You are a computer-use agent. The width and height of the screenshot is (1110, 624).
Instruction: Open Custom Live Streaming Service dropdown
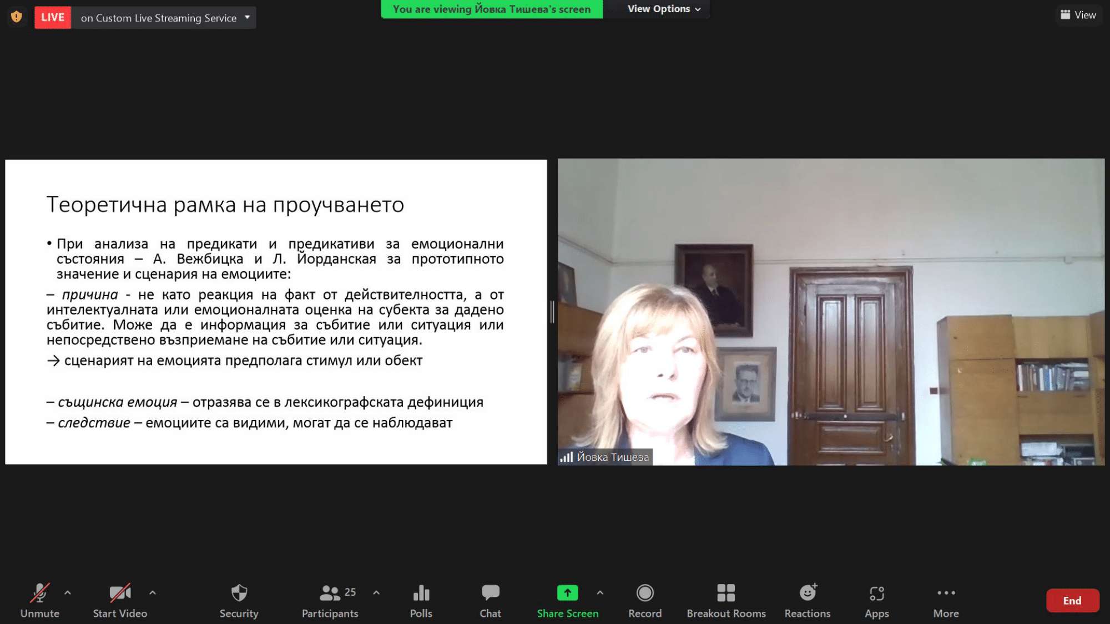(x=247, y=17)
